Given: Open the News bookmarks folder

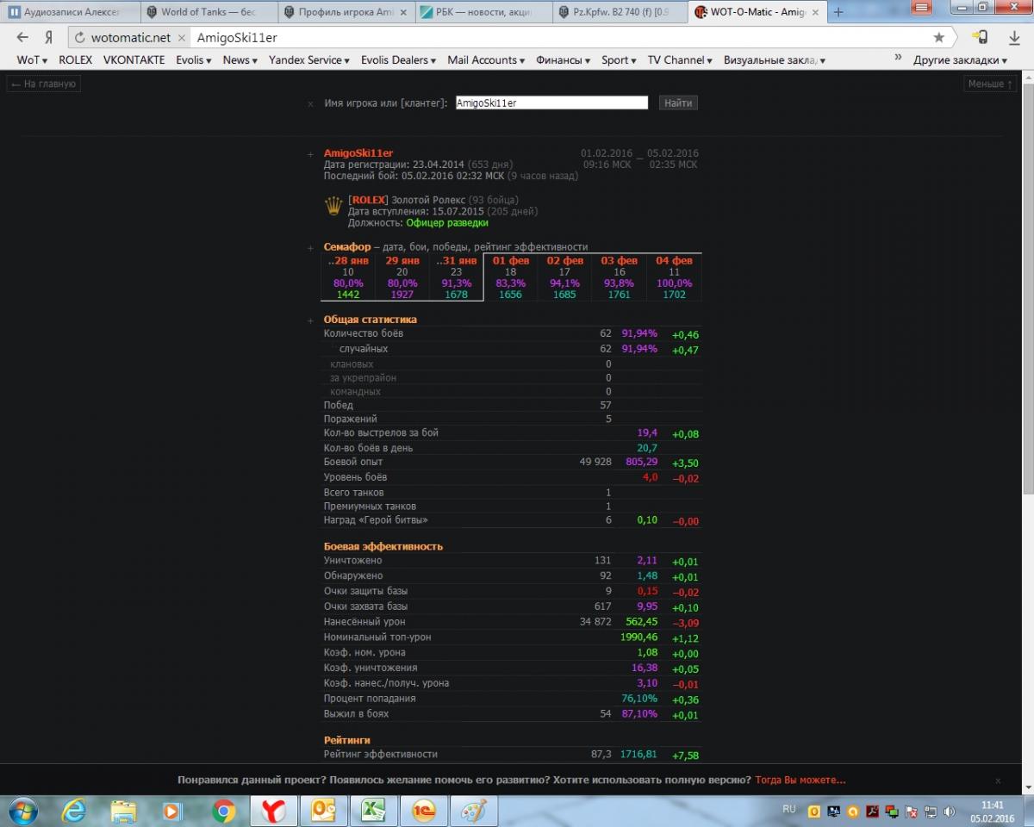Looking at the screenshot, I should [x=240, y=60].
